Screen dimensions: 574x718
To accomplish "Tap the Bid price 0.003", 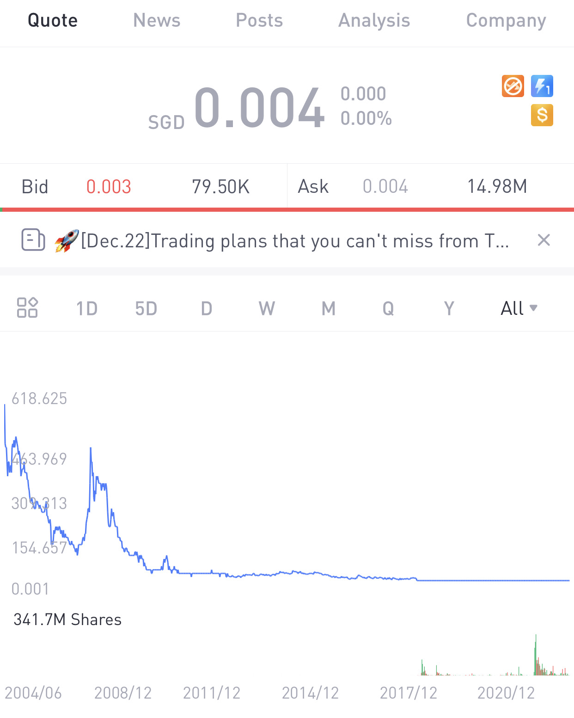I will [109, 187].
